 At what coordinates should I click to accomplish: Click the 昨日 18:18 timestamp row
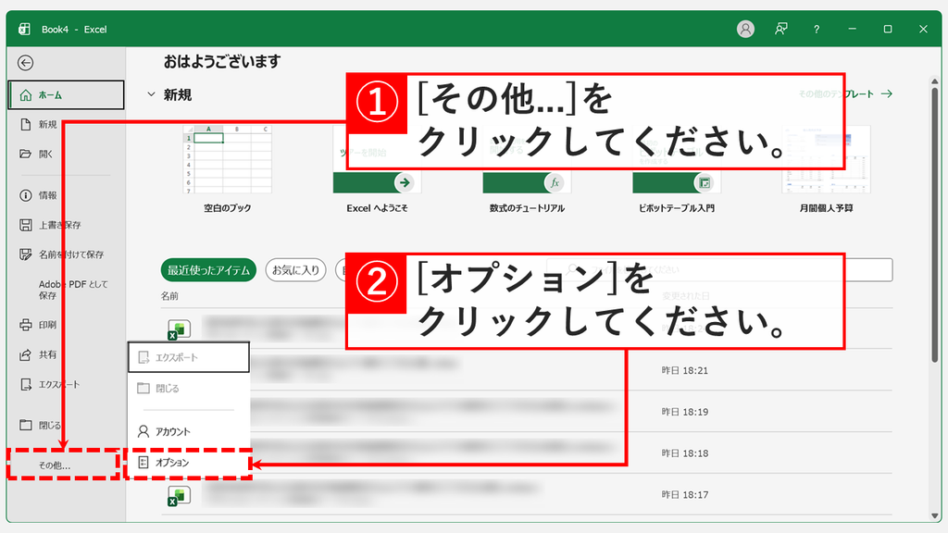pos(684,453)
